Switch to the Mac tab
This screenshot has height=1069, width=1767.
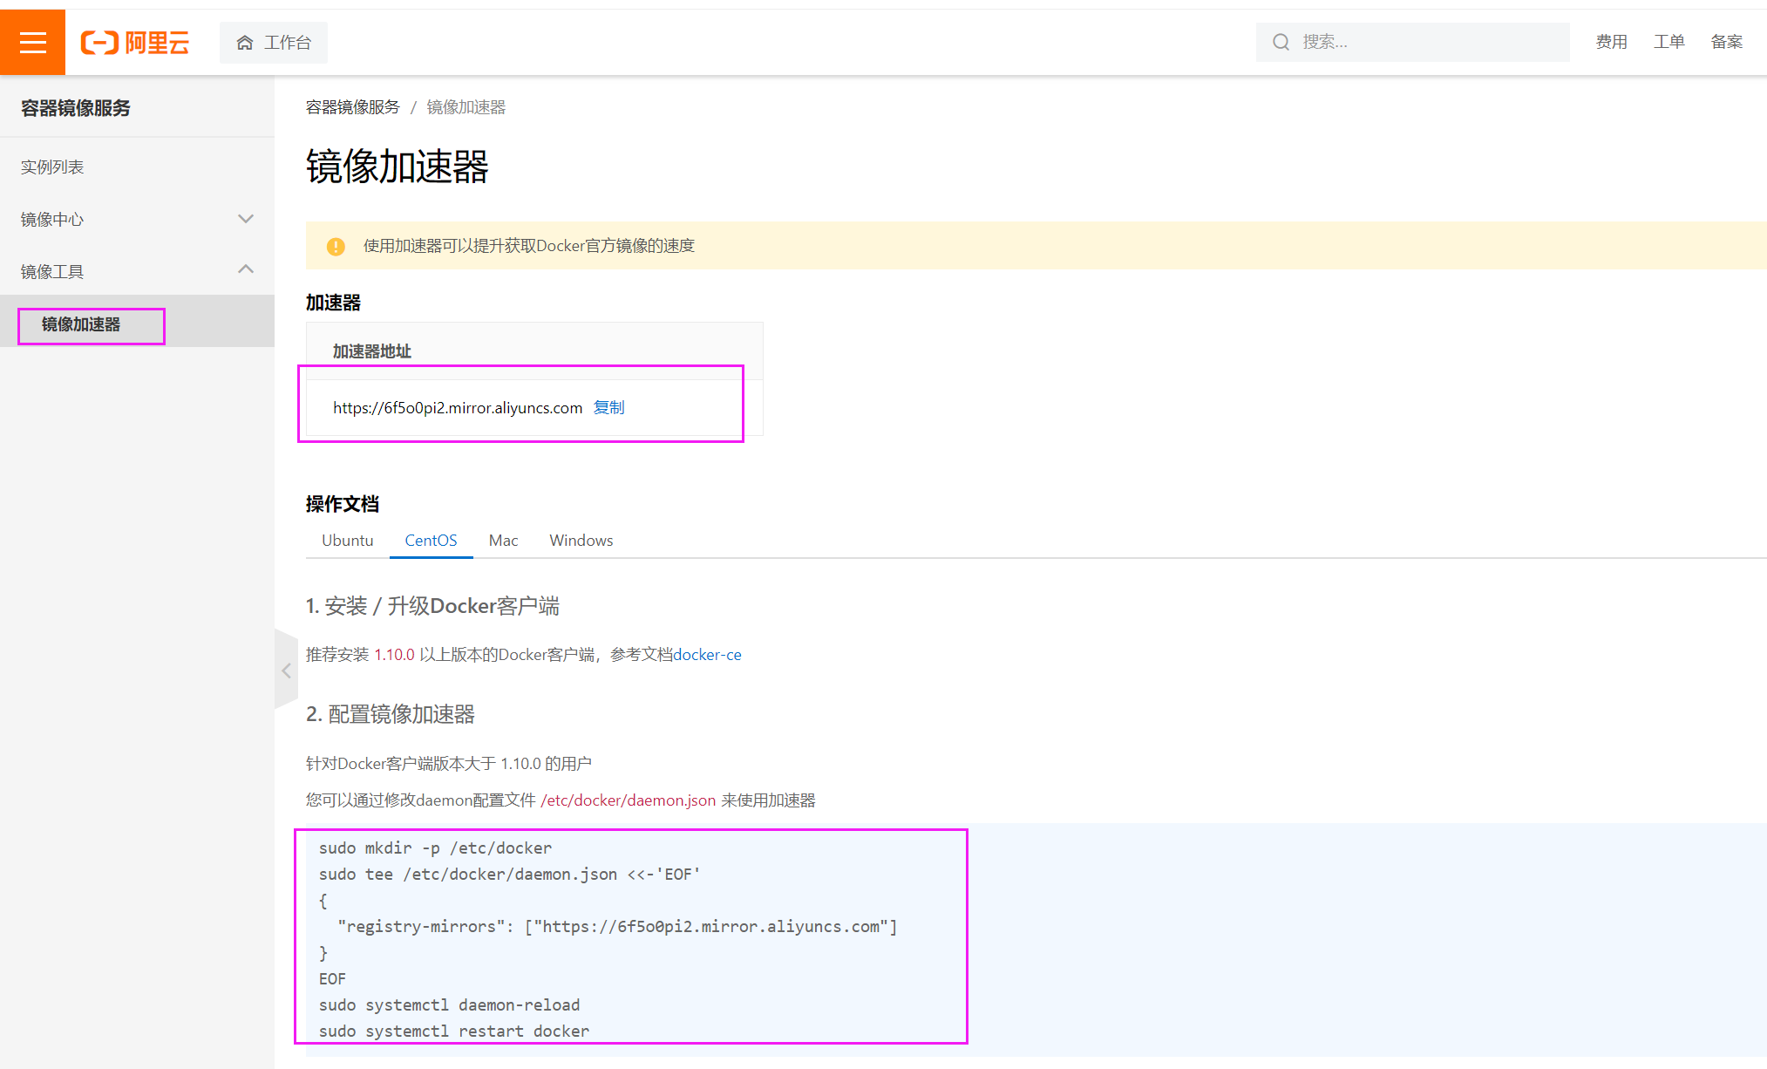pos(503,541)
